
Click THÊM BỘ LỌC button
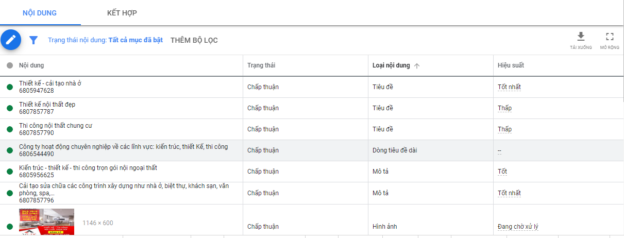194,40
